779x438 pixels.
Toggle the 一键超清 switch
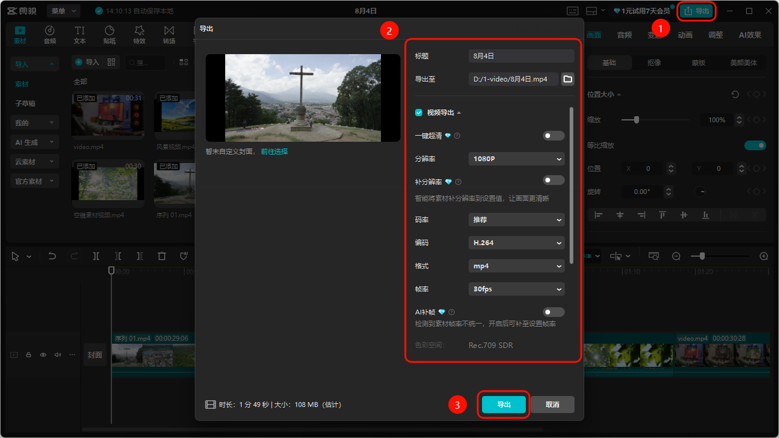pos(554,136)
